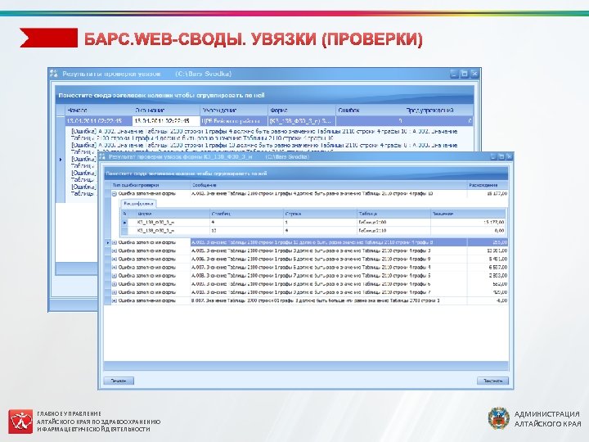Sort by Расхождение column header
Screen dimensions: 589x442
[x=488, y=185]
